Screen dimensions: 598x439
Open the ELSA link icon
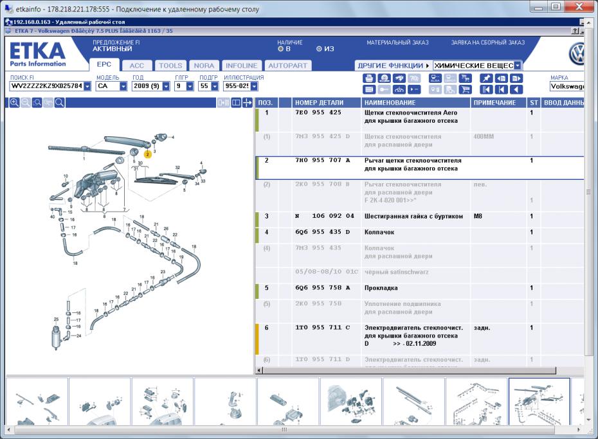click(435, 78)
